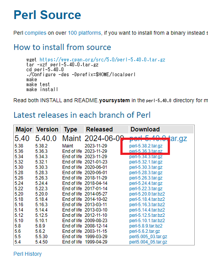Download perl-5.26.3.tar.gz
The image size is (208, 258).
[146, 178]
